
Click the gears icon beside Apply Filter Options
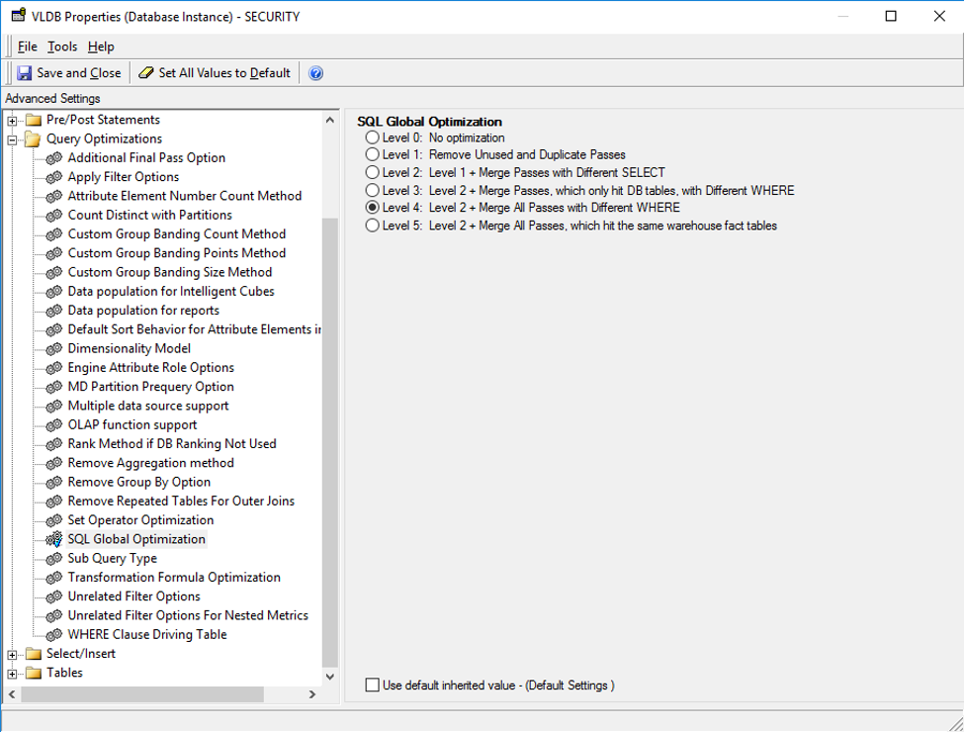(53, 176)
